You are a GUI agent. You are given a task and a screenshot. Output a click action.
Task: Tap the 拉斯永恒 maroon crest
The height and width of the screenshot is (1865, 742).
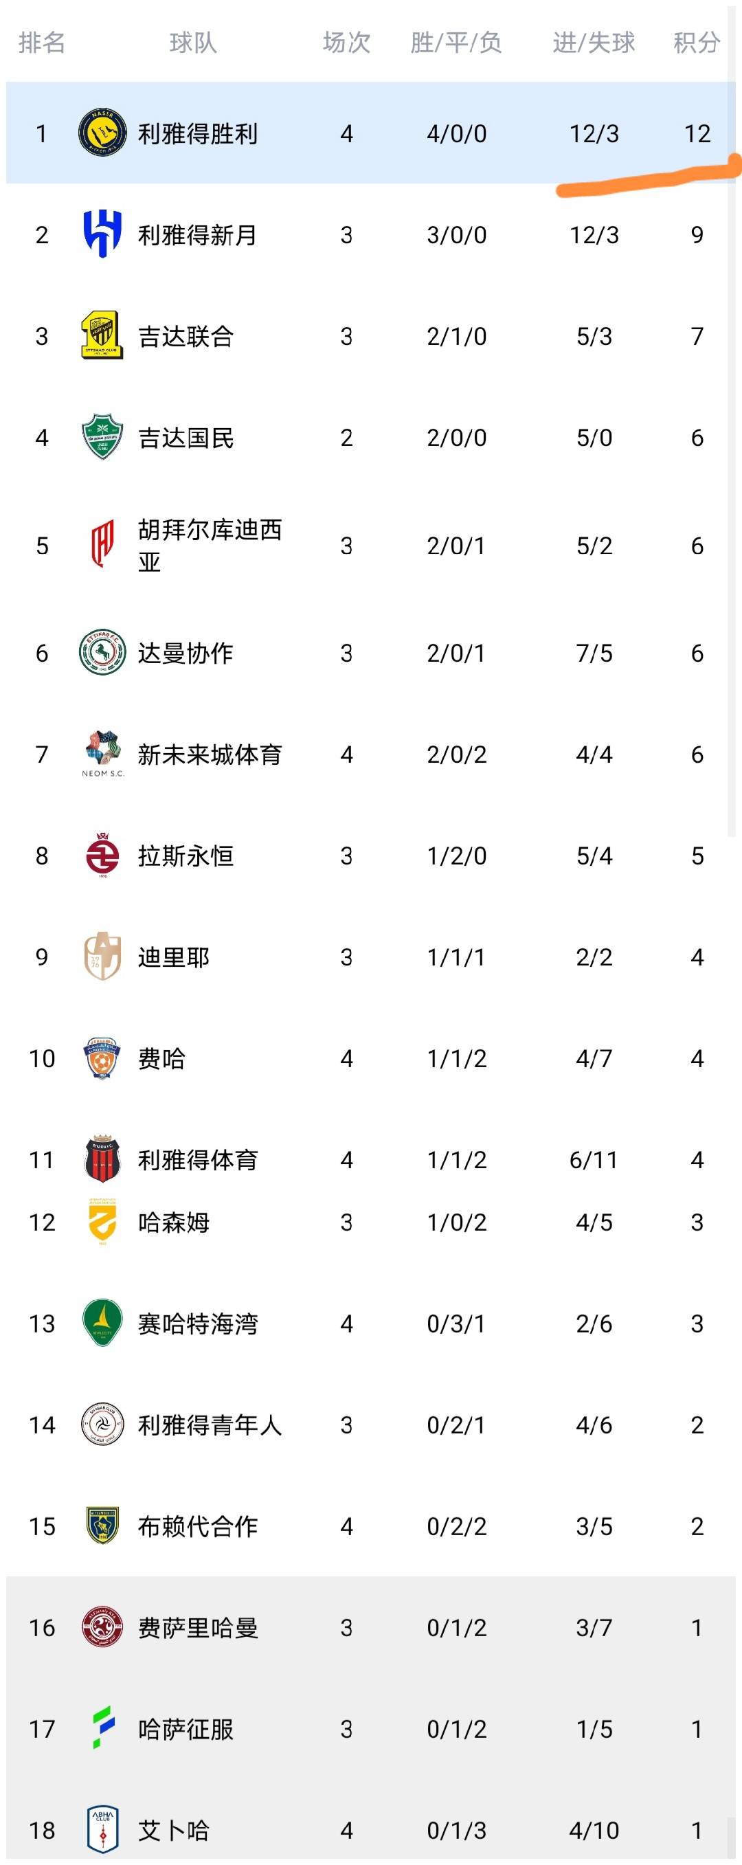click(x=102, y=856)
